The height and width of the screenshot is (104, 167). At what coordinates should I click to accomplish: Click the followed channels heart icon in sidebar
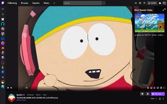(3, 14)
